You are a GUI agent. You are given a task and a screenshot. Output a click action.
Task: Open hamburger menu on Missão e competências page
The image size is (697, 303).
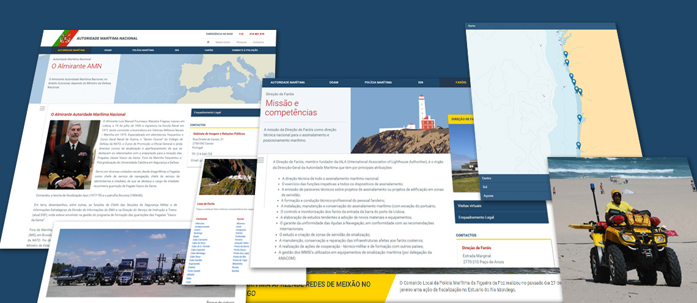(262, 159)
